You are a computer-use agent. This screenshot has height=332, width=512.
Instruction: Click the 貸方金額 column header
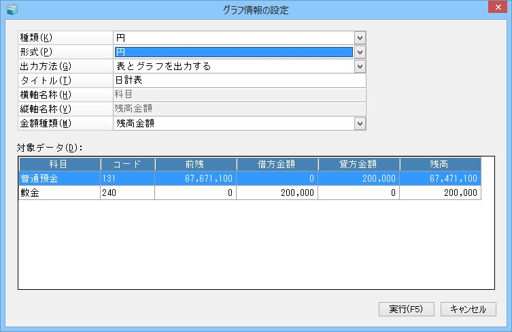click(358, 164)
